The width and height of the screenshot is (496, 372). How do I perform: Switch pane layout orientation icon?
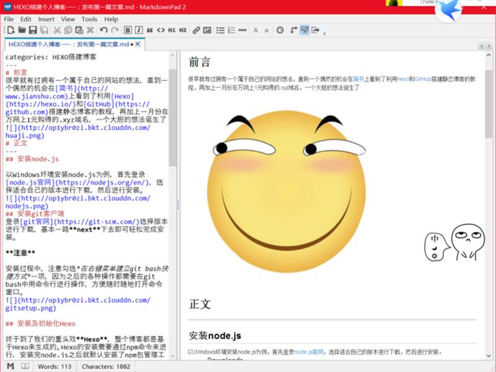(293, 30)
